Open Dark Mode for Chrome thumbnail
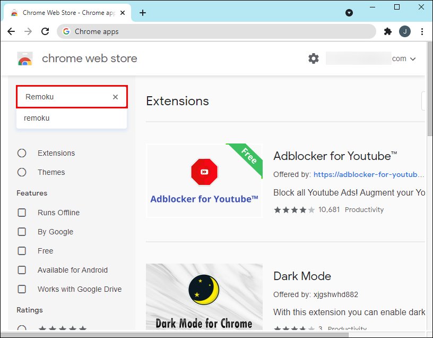This screenshot has height=338, width=433. (x=204, y=297)
